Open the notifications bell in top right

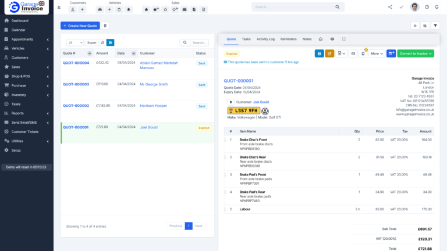[x=437, y=7]
